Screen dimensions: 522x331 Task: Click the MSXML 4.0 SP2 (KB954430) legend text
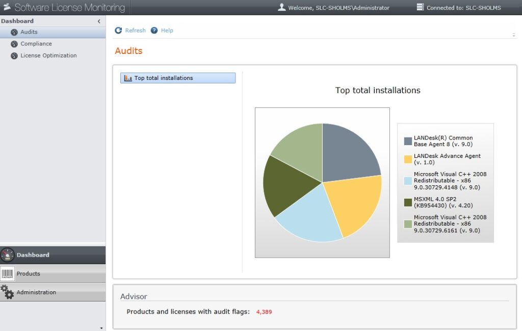click(x=443, y=202)
